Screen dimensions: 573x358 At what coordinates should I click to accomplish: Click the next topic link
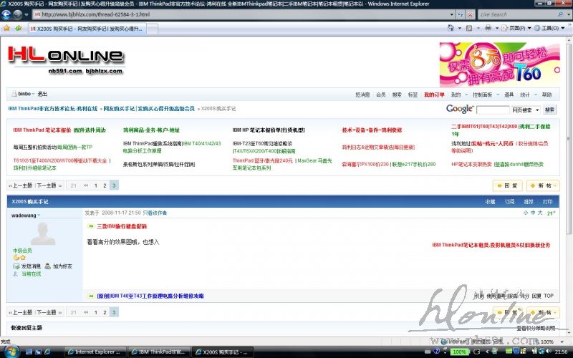tap(47, 185)
